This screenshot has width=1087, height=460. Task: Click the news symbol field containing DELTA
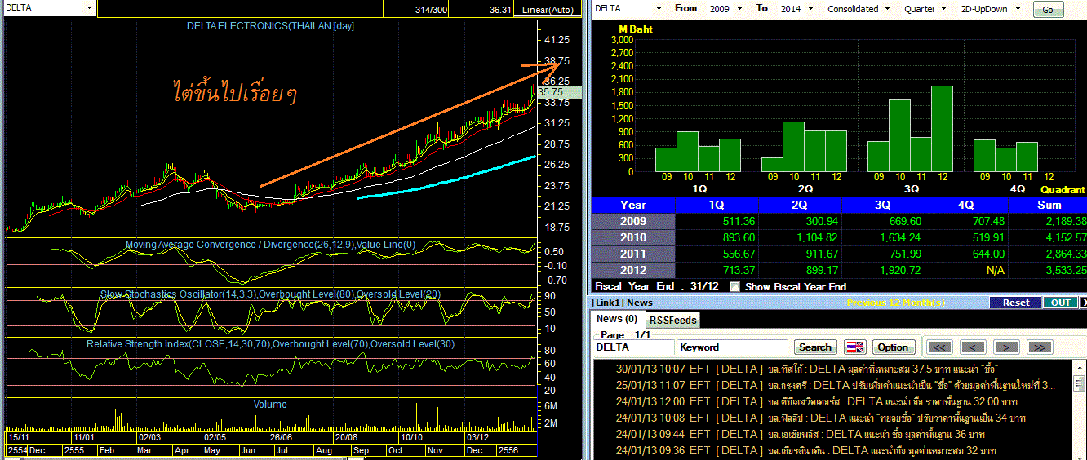pyautogui.click(x=633, y=347)
